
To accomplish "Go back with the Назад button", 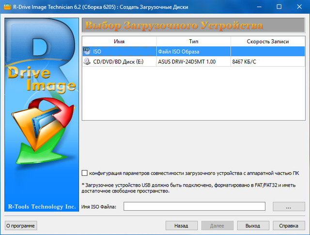I will [182, 226].
